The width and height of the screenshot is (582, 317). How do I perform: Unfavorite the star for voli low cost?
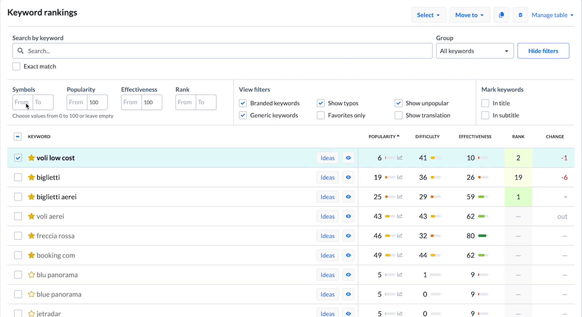click(x=32, y=158)
